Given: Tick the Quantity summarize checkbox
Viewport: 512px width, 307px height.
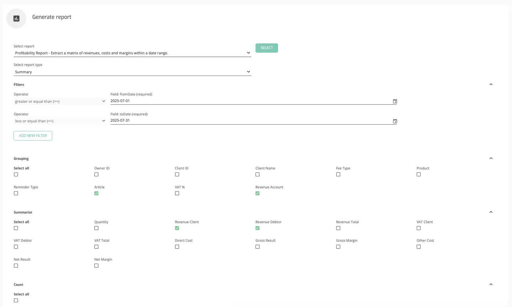Looking at the screenshot, I should (96, 228).
